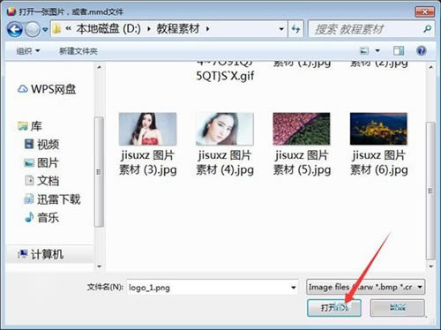This screenshot has height=330, width=441.
Task: Click 新建文件夹 in the toolbar
Action: (x=78, y=51)
